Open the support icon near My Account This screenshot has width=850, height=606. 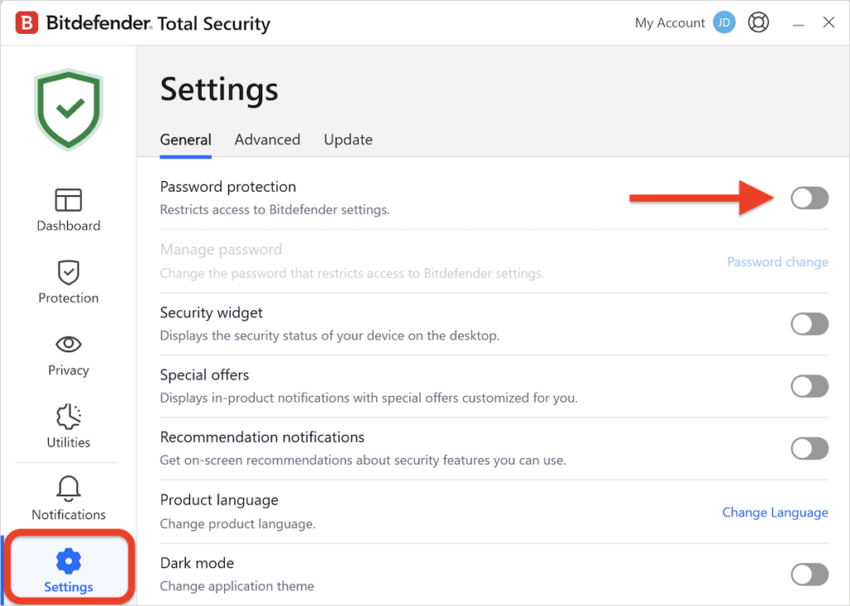point(758,22)
